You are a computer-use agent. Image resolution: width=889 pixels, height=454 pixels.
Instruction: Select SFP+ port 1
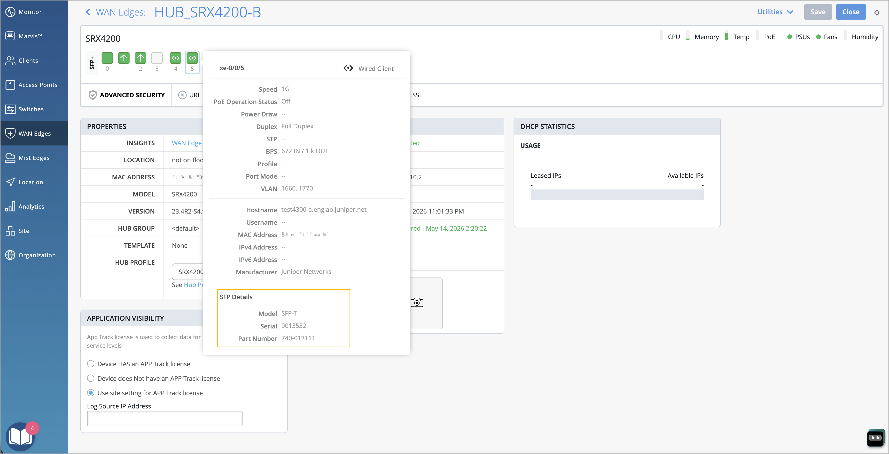[124, 58]
